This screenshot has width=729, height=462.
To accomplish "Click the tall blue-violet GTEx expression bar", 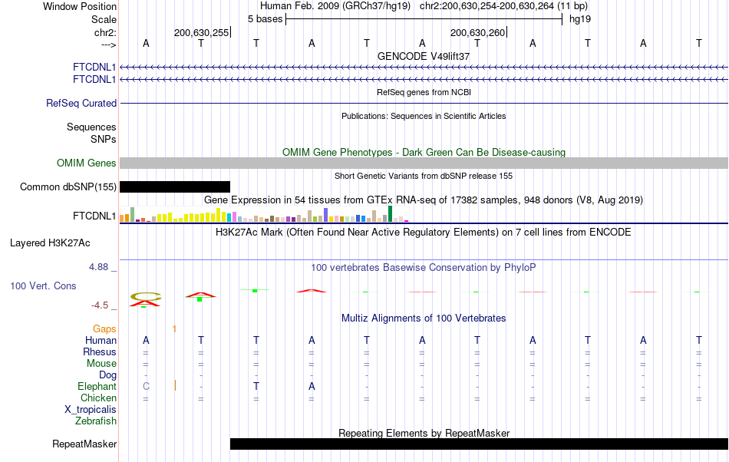I will (x=326, y=215).
